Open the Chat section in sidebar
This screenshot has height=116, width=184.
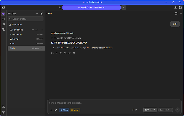point(3,14)
